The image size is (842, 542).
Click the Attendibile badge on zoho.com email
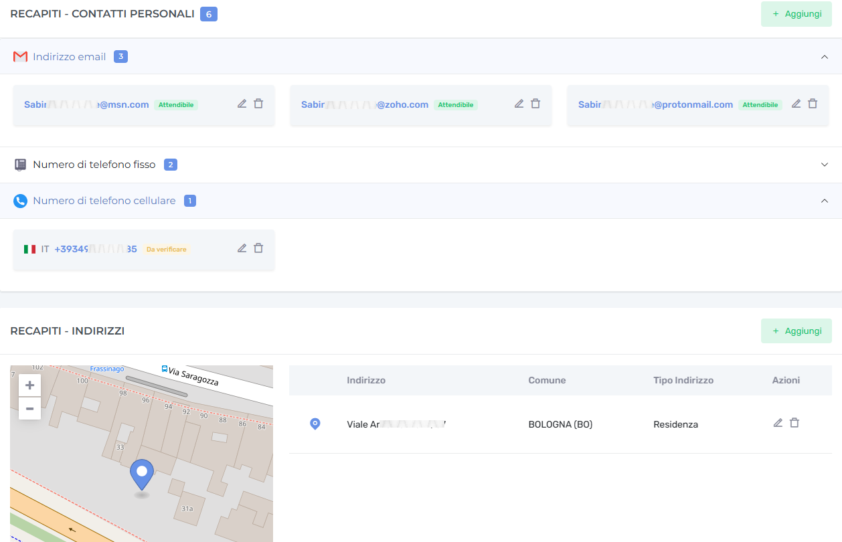456,105
